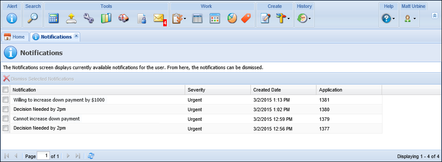The width and height of the screenshot is (442, 162).
Task: Select all notifications via header checkbox
Action: [x=5, y=89]
